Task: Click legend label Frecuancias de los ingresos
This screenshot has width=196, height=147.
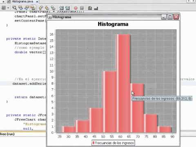Action: 114,143
